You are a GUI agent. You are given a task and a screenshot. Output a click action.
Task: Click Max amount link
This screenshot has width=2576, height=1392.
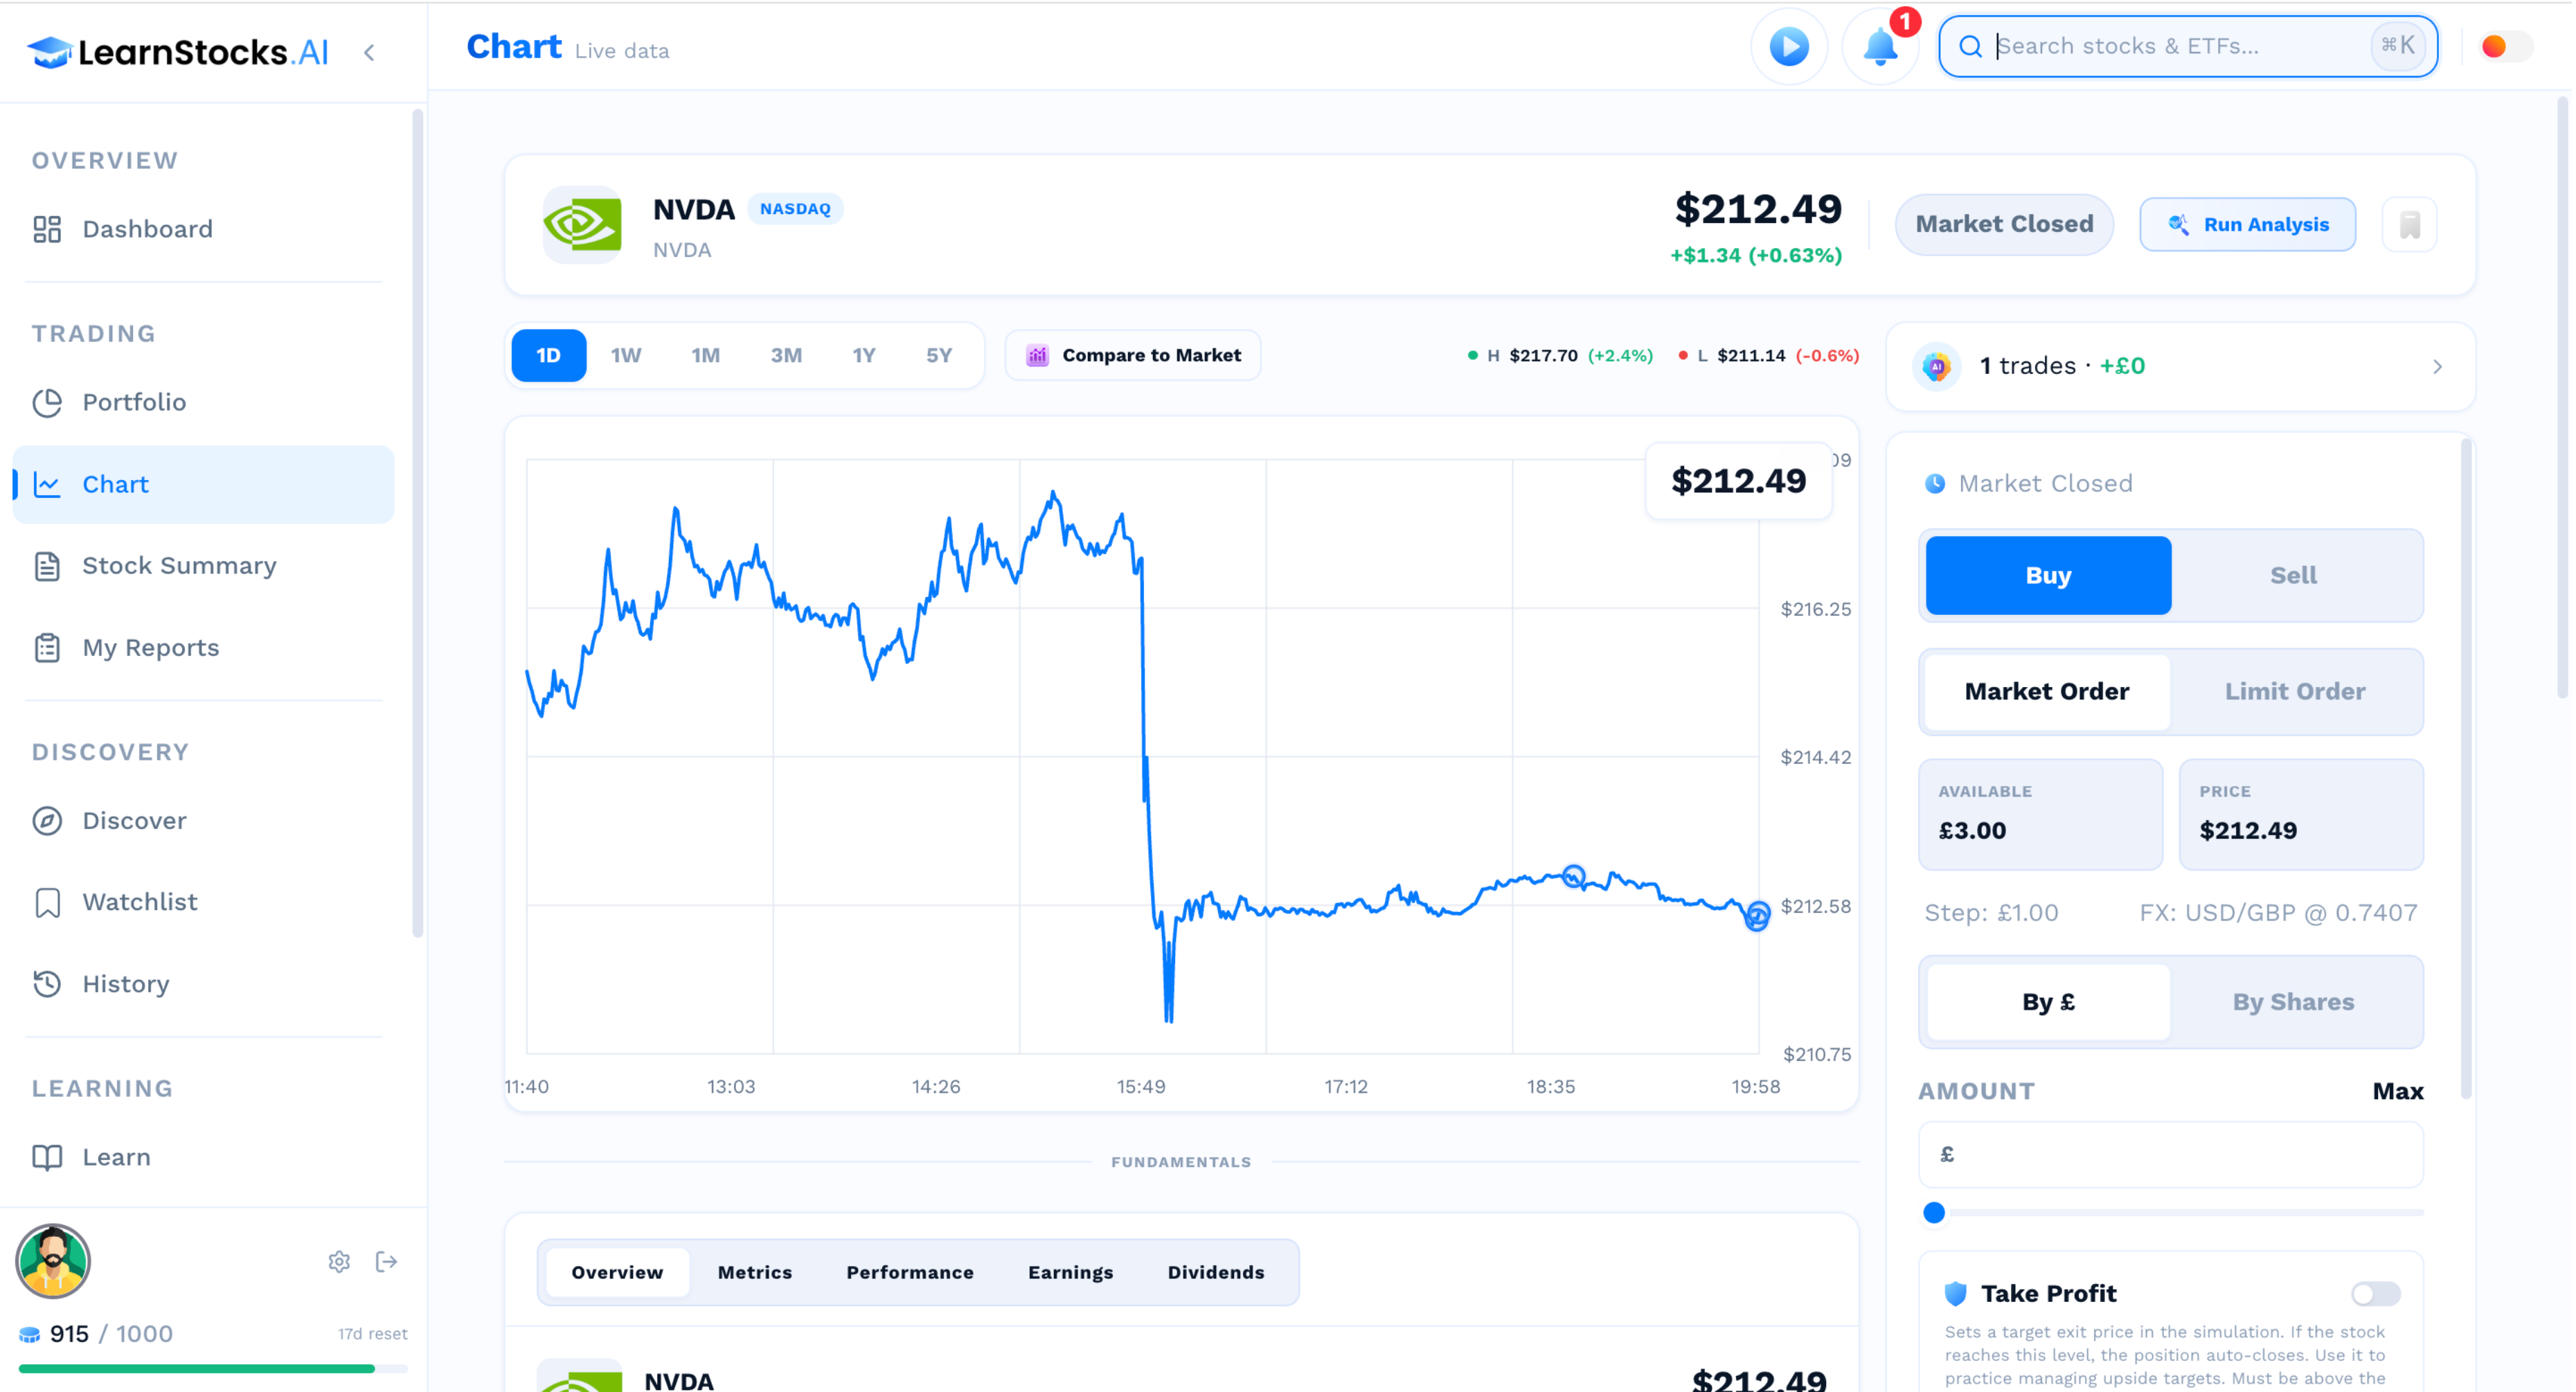[2397, 1091]
